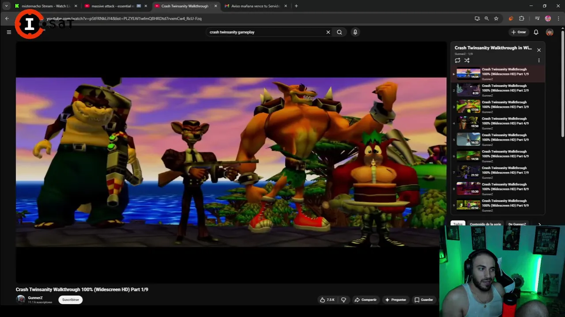565x317 pixels.
Task: Toggle playlist shuffle
Action: pos(467,60)
